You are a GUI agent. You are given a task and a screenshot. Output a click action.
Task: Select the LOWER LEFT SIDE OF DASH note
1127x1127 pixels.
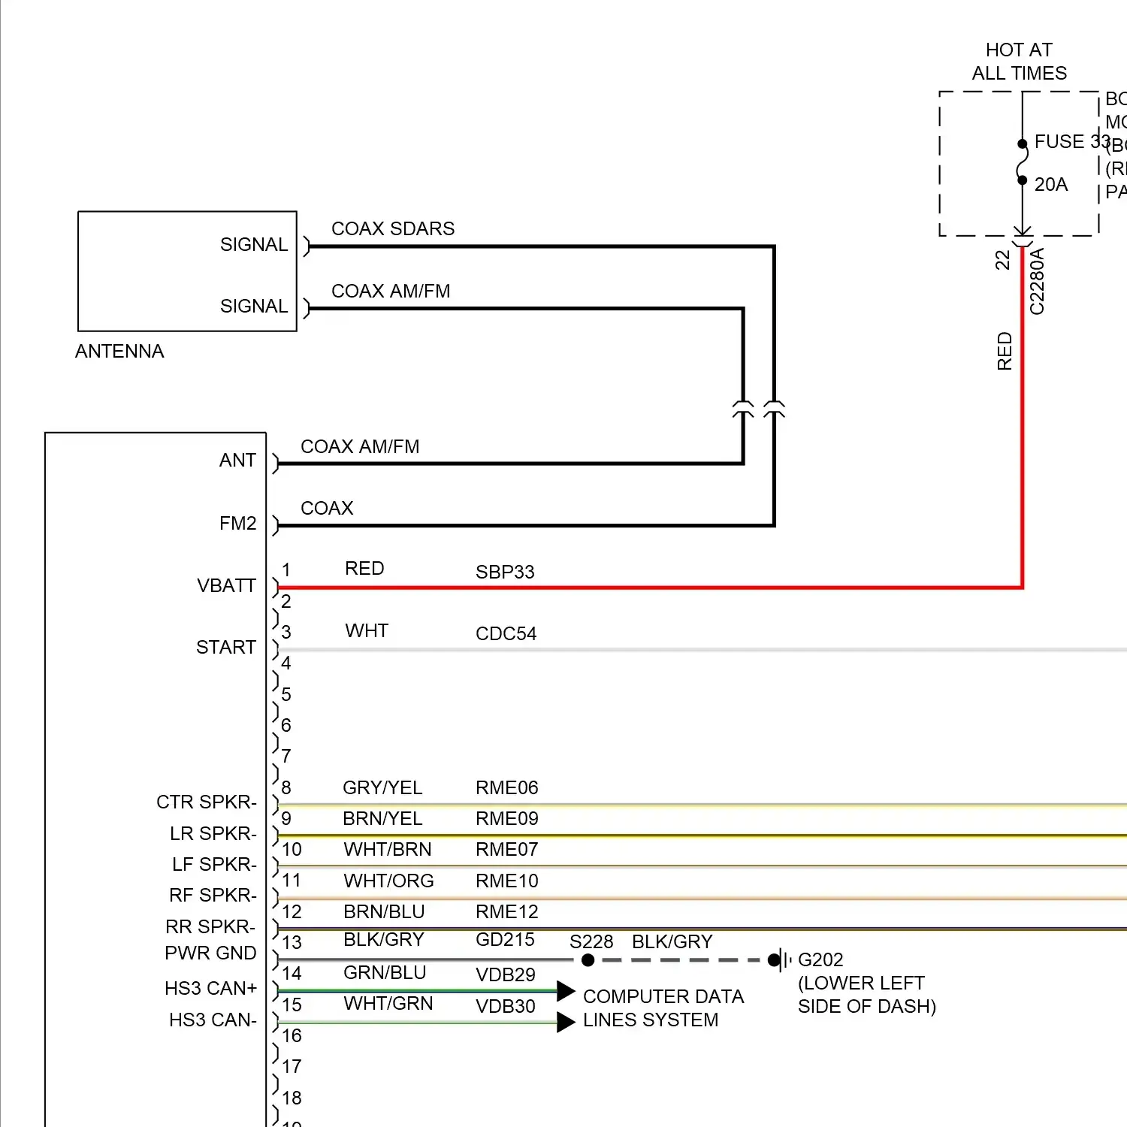click(867, 995)
